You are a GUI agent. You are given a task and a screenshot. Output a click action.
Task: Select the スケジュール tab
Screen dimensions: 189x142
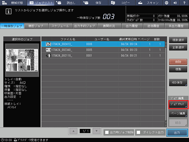point(60,26)
